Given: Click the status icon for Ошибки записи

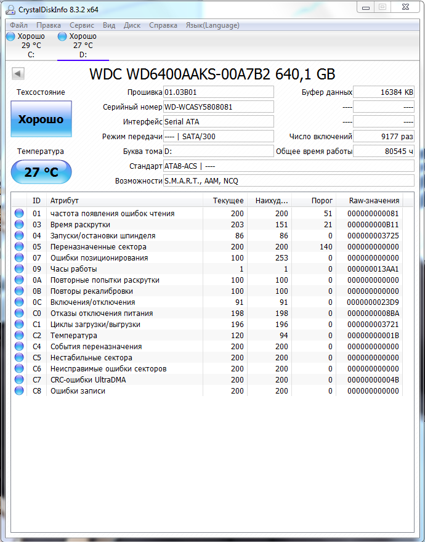Looking at the screenshot, I should point(19,390).
